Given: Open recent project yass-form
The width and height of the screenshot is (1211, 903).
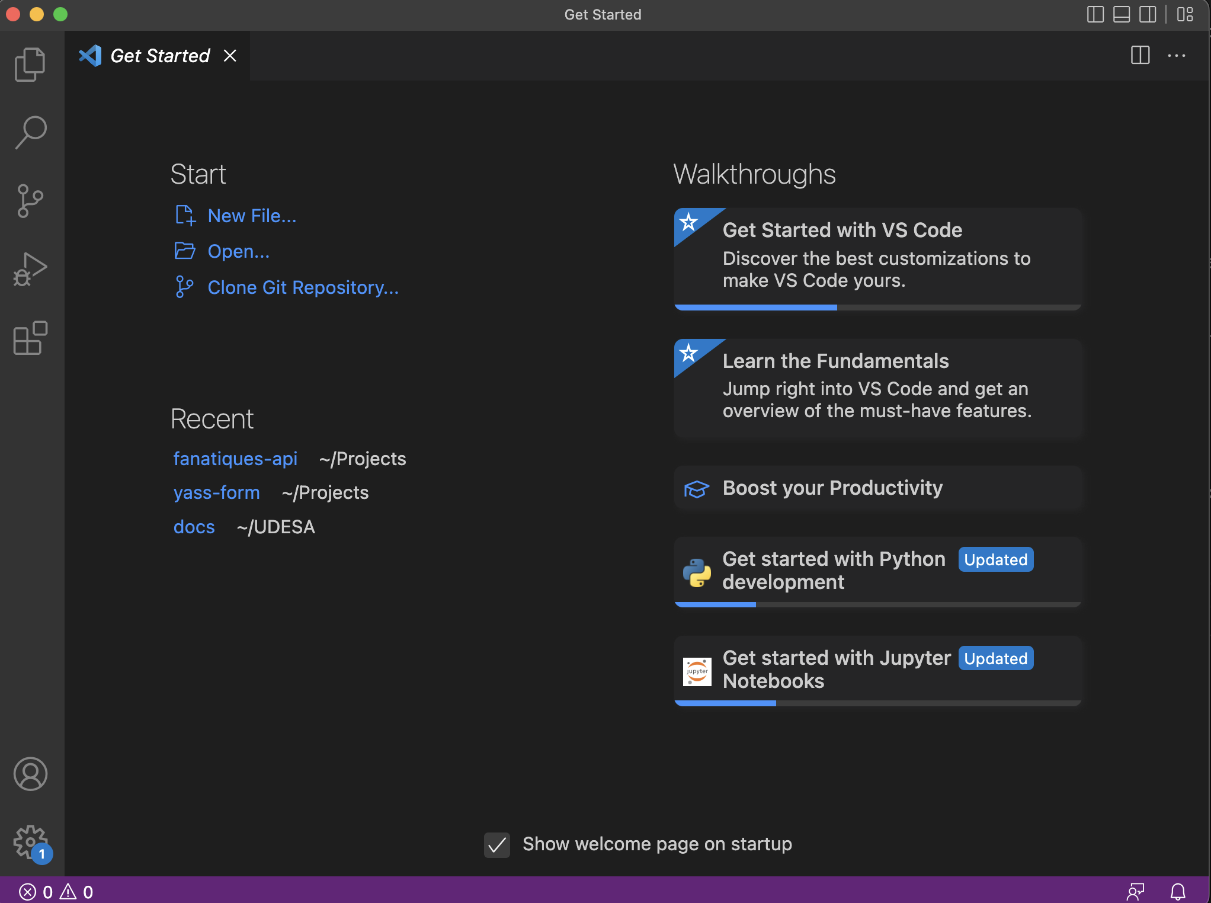Looking at the screenshot, I should coord(216,492).
